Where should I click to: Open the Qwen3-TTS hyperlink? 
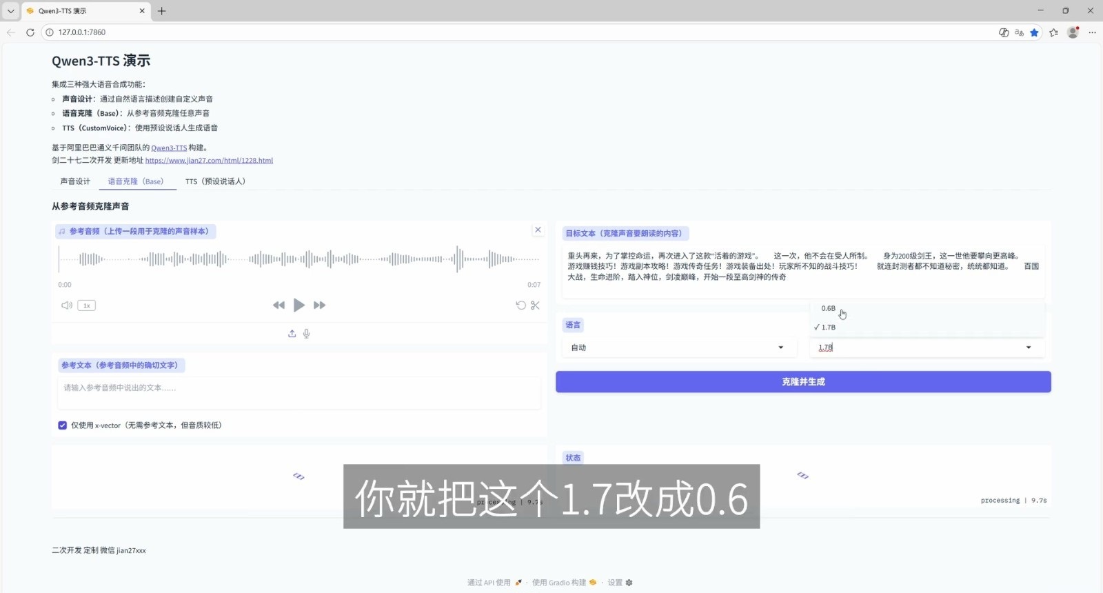point(169,148)
